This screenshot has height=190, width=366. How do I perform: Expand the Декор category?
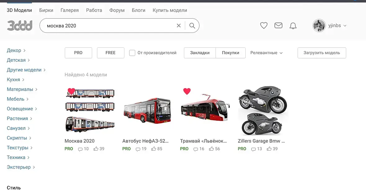pos(16,50)
